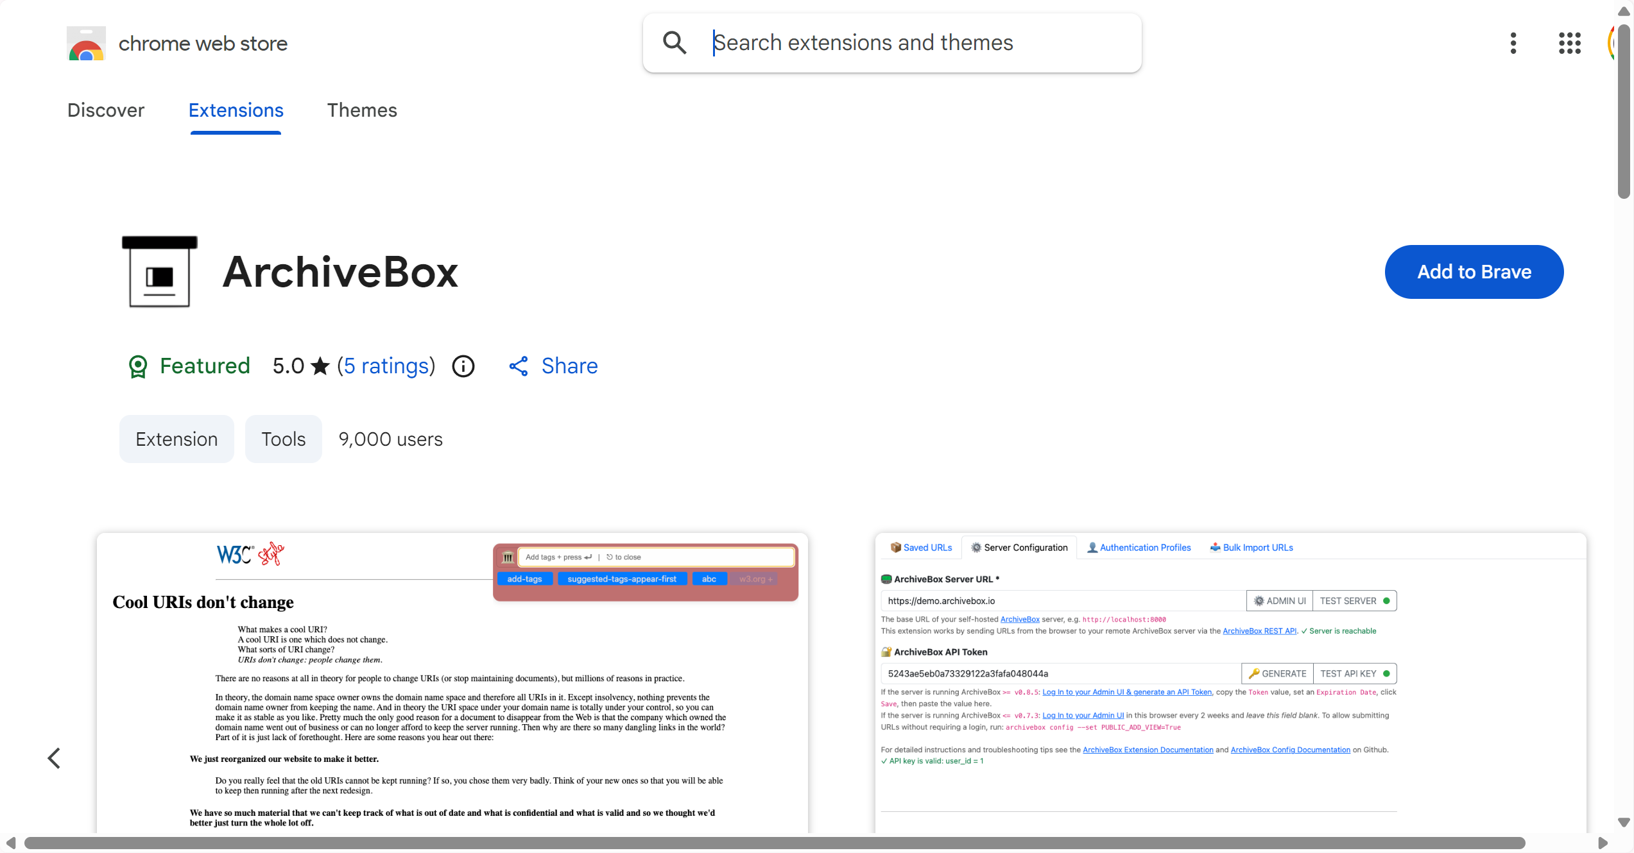Click the Tools category chip
This screenshot has height=853, width=1634.
tap(283, 439)
